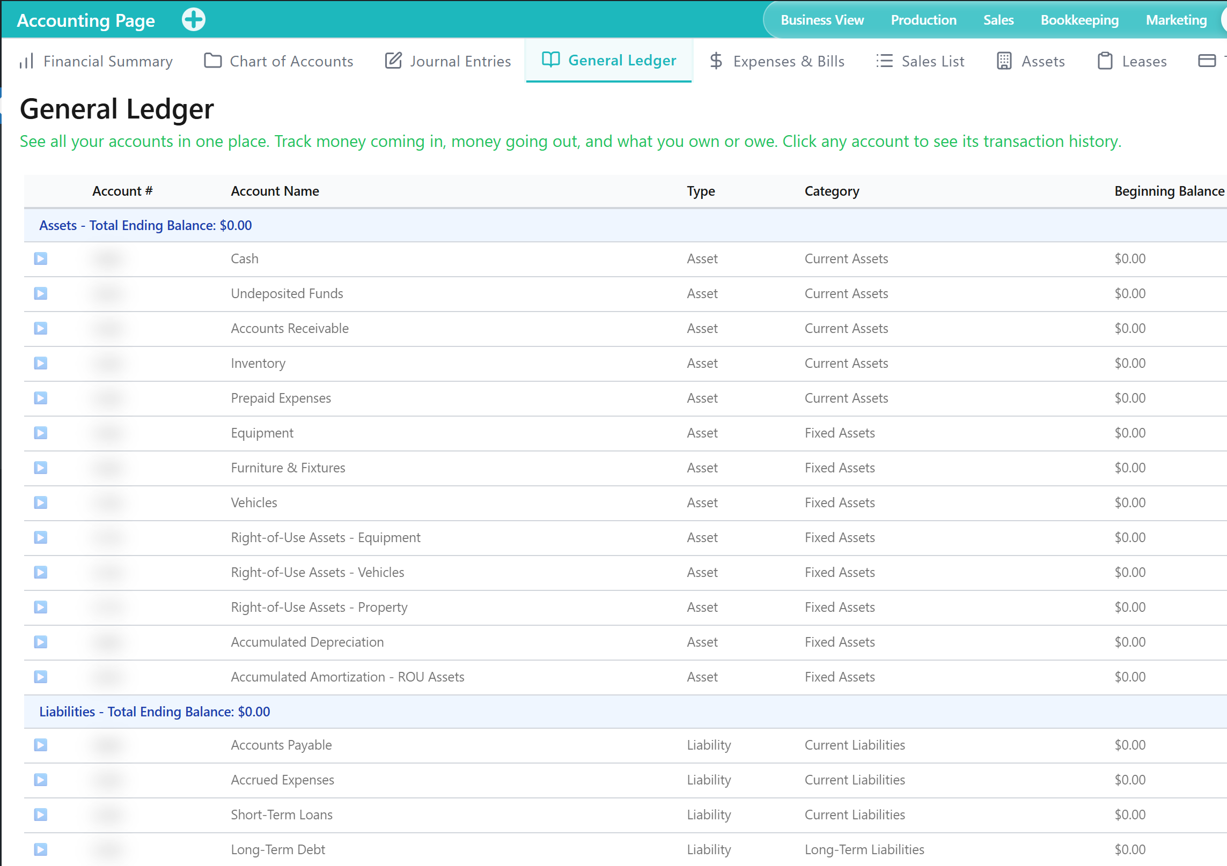Expand the Short-Term Loans row
Viewport: 1227px width, 866px height.
pos(41,815)
